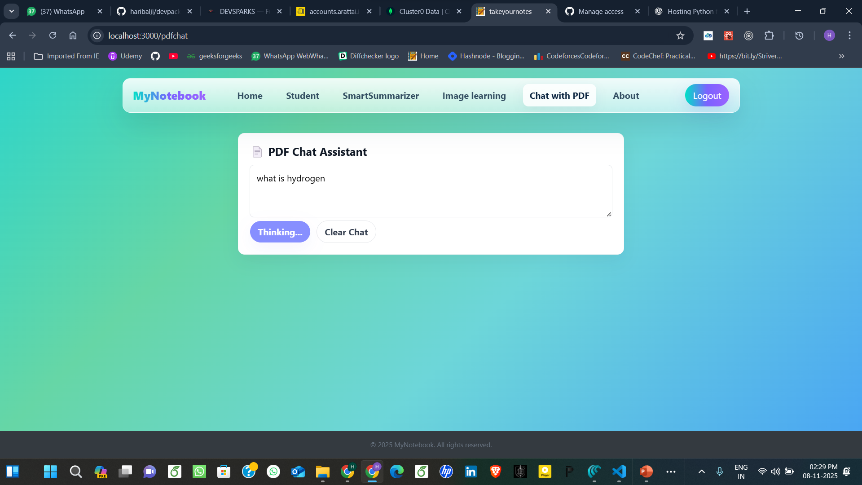Expand hidden system tray icons
This screenshot has width=862, height=485.
pyautogui.click(x=702, y=472)
